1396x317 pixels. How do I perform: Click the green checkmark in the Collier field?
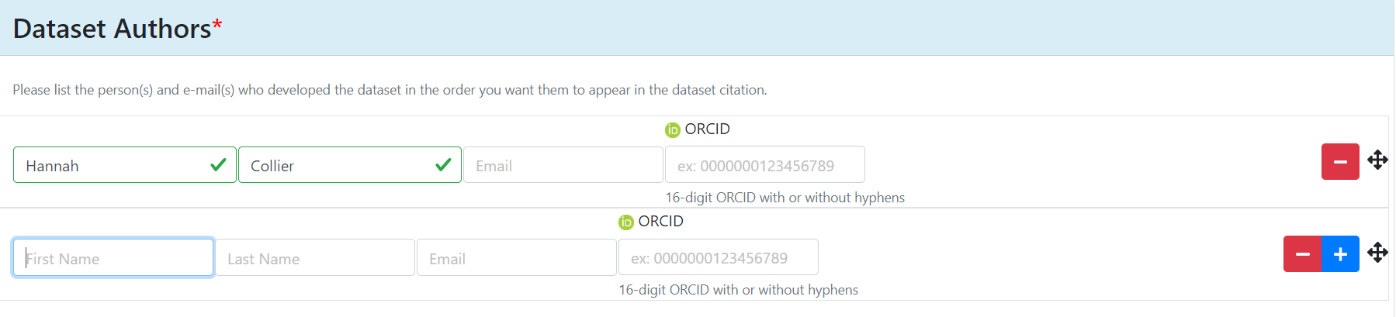pos(443,165)
